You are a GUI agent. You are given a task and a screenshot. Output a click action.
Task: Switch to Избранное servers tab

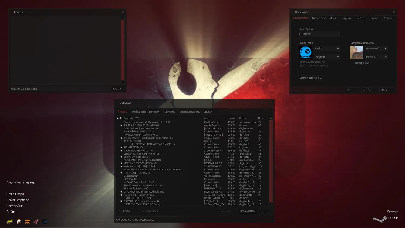coord(139,112)
